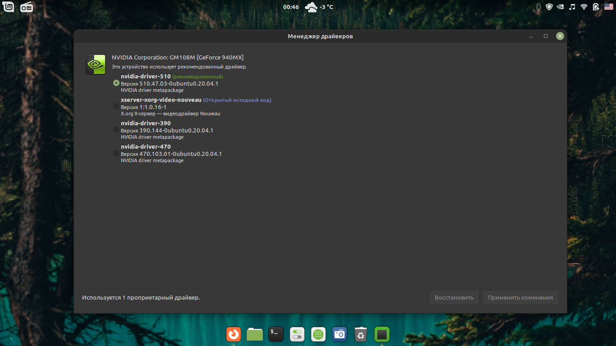The image size is (616, 346).
Task: Click the label (Открытый исходный код)
Action: (x=237, y=100)
